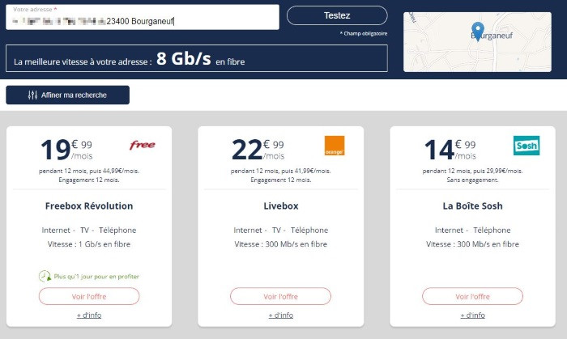Select the Livebox title
The image size is (567, 339).
tap(281, 206)
